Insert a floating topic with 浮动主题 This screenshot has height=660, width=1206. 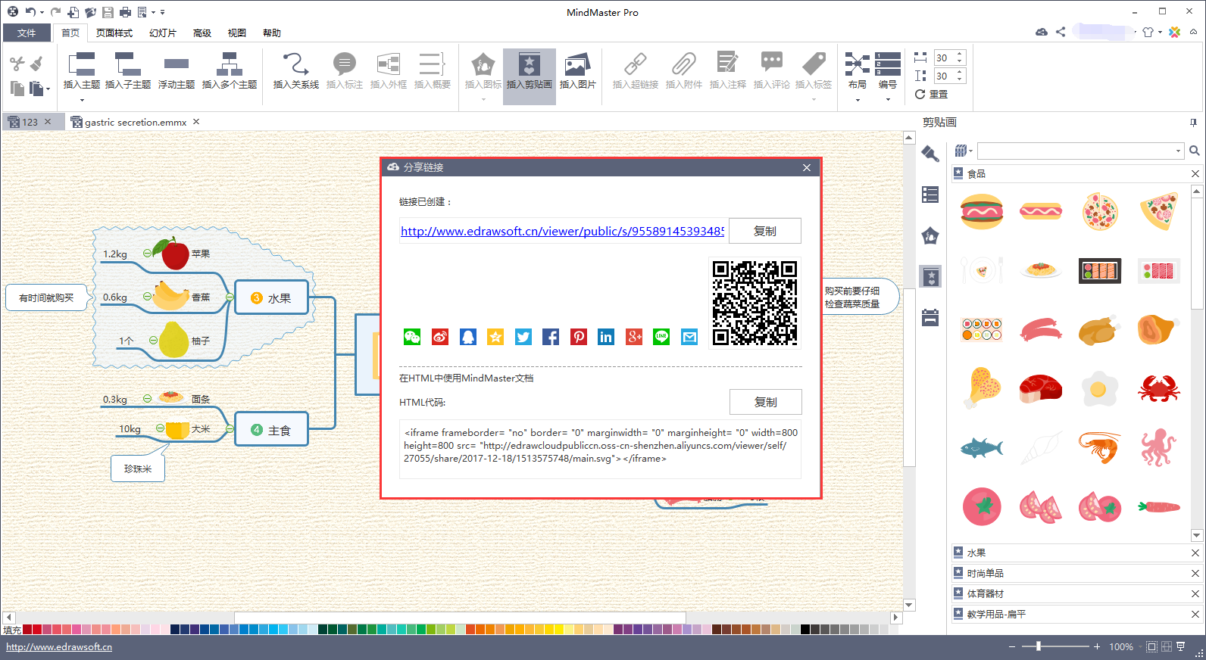click(x=177, y=71)
